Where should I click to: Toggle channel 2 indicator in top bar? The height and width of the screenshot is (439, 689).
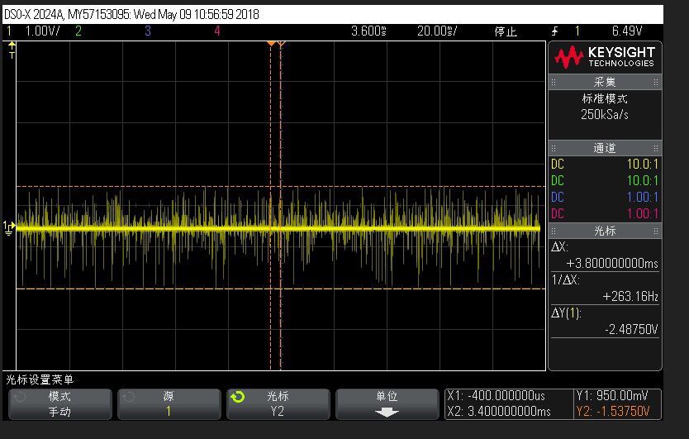78,31
